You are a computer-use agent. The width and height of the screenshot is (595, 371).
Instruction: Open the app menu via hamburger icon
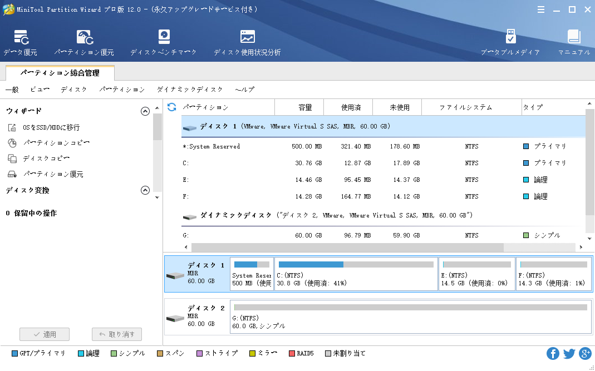pos(540,9)
